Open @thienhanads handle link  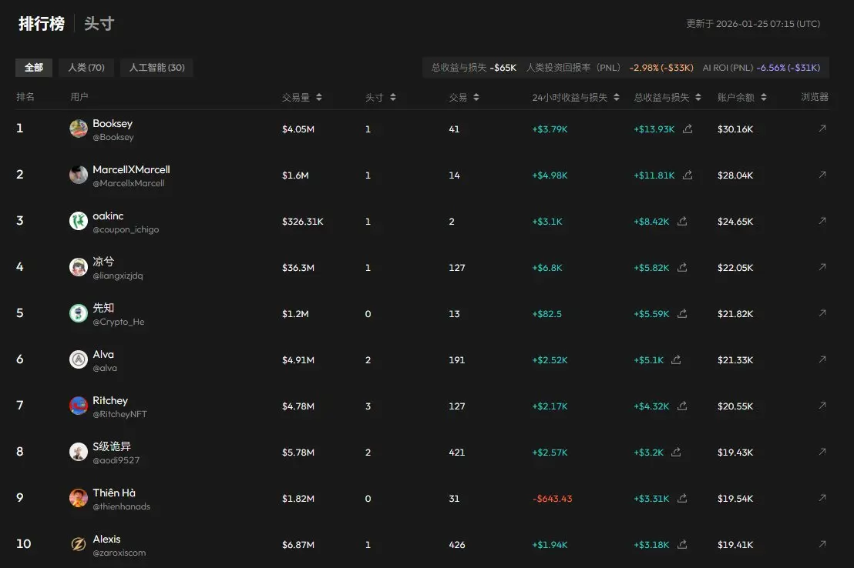click(x=122, y=506)
